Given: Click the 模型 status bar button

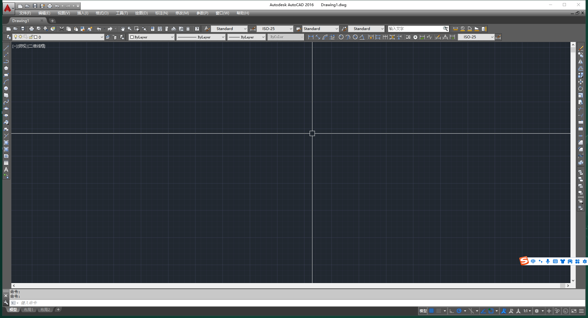Looking at the screenshot, I should click(x=423, y=311).
